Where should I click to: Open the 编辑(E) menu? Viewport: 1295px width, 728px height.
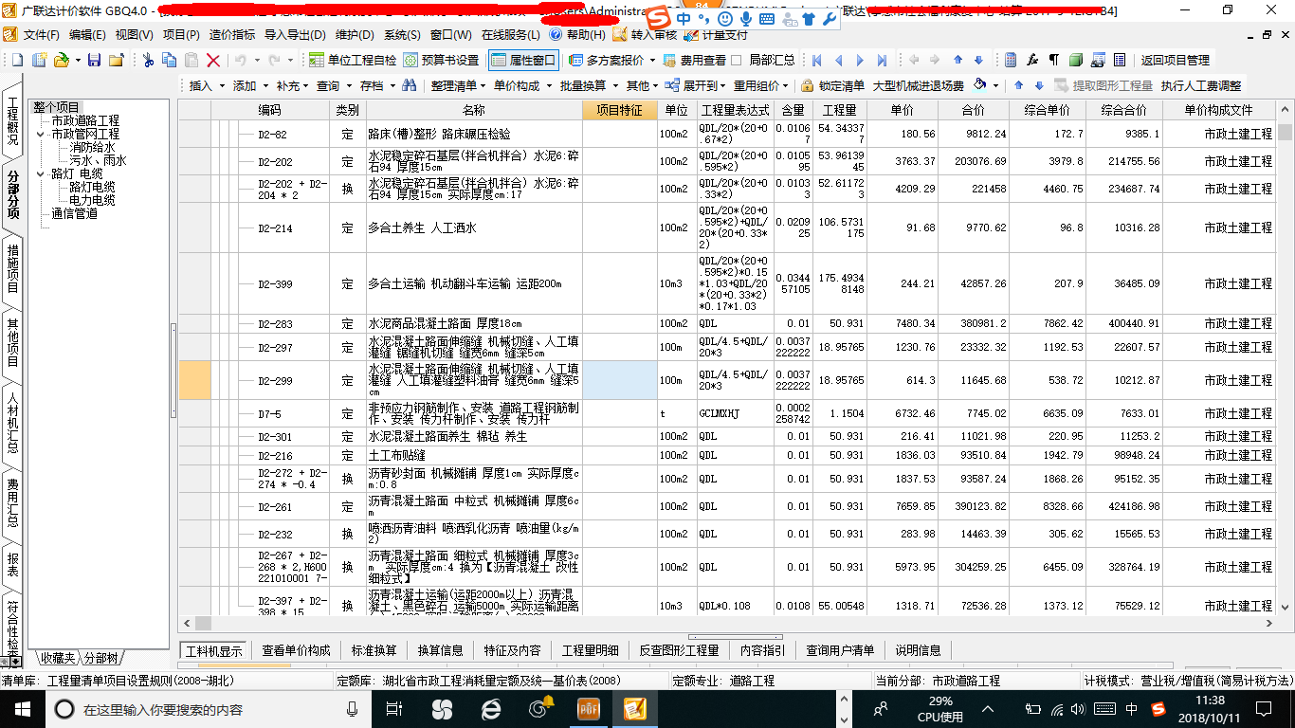(87, 34)
